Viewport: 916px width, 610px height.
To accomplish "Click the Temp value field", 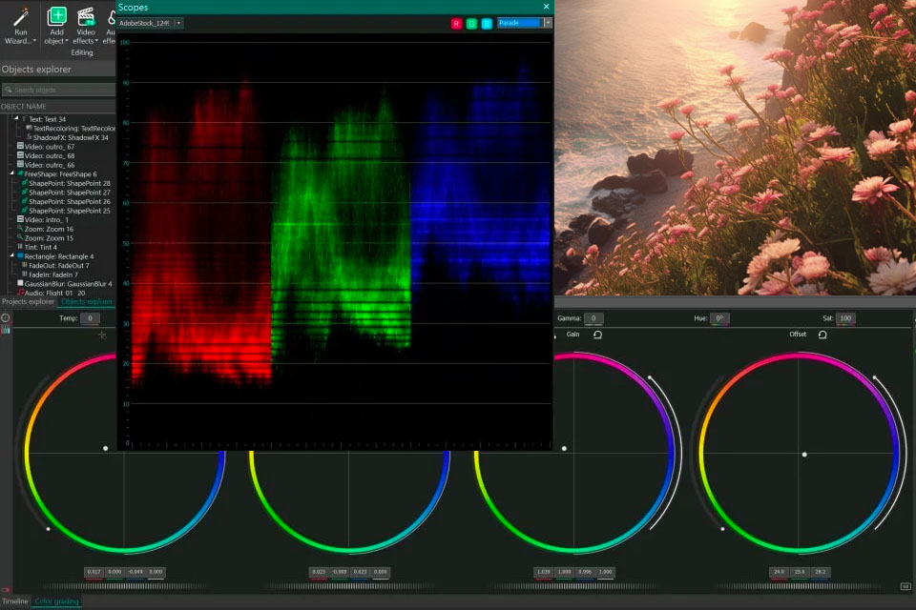I will tap(90, 318).
